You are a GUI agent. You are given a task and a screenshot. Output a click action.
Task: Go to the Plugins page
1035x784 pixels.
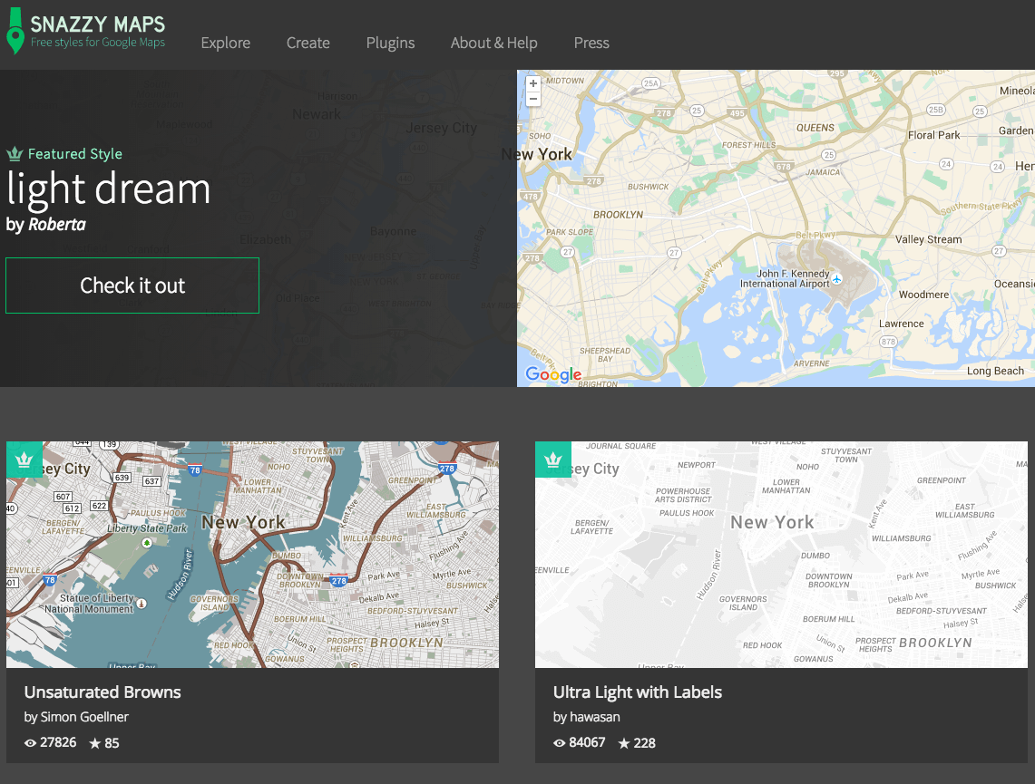coord(390,43)
